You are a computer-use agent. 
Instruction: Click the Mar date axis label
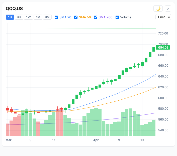click(9, 140)
